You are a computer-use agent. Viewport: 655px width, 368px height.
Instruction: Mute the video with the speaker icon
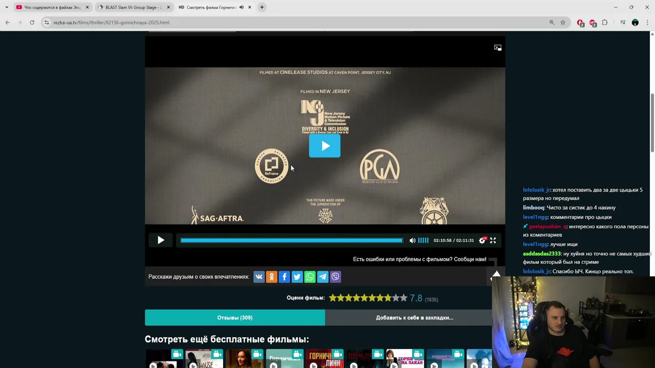412,240
